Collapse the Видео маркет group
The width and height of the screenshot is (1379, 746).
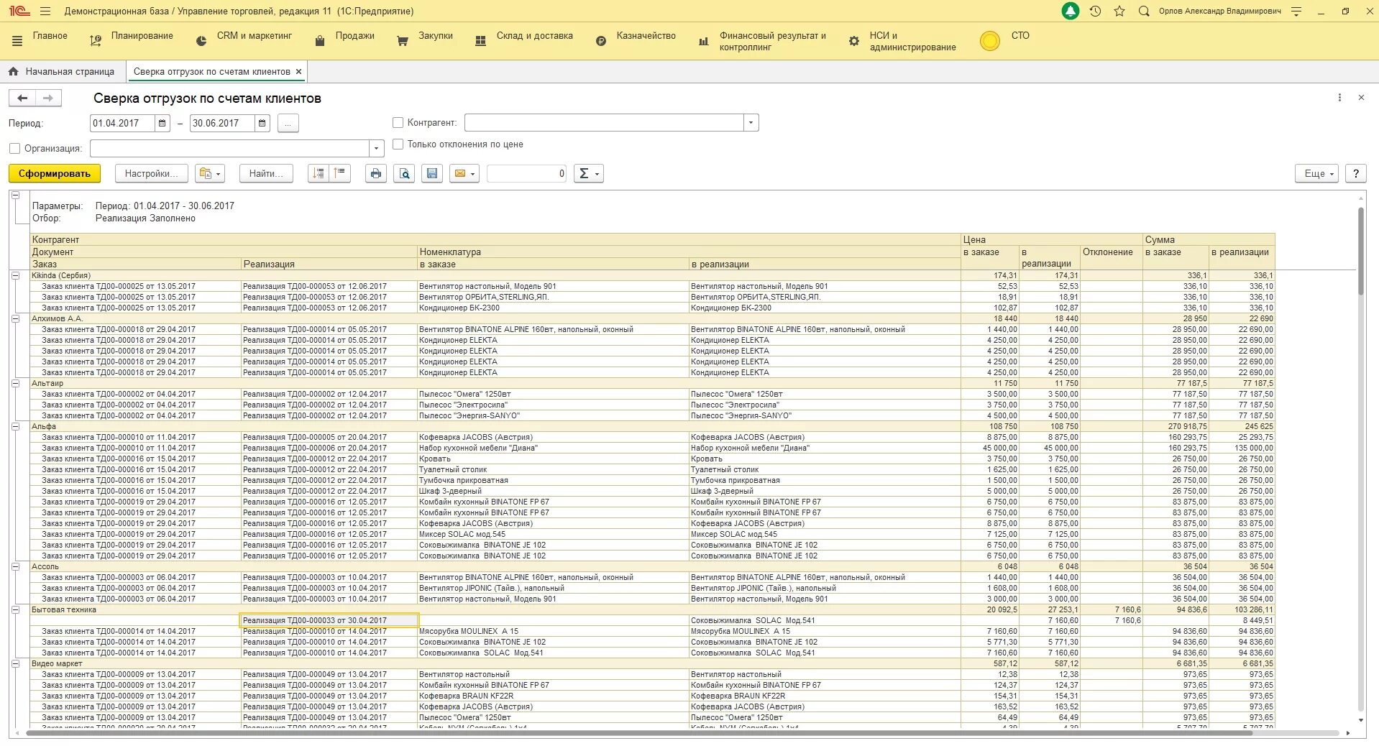(15, 663)
